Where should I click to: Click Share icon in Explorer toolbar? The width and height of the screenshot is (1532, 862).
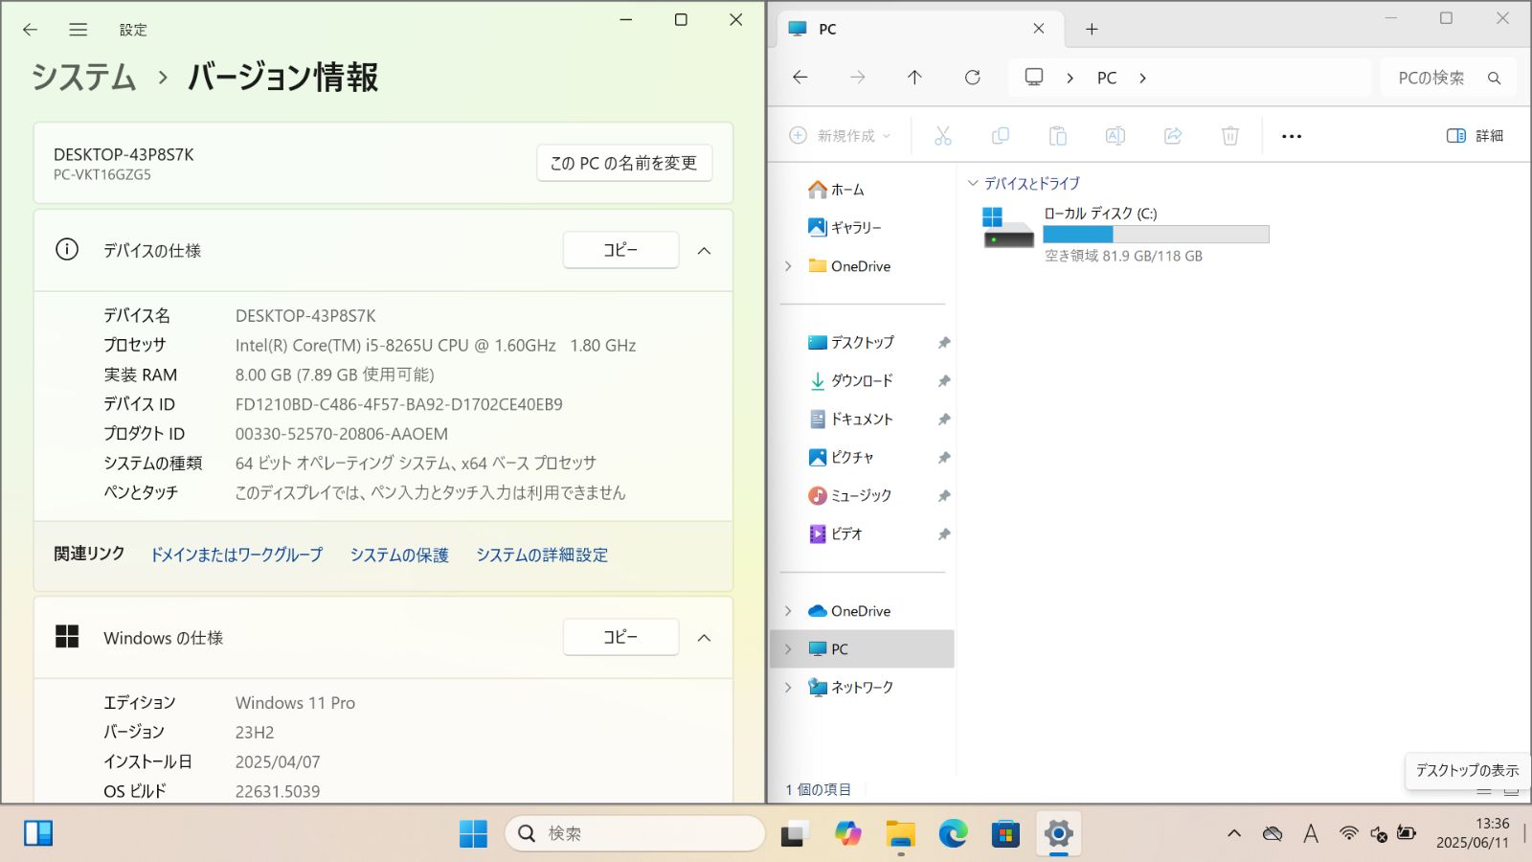[1173, 136]
